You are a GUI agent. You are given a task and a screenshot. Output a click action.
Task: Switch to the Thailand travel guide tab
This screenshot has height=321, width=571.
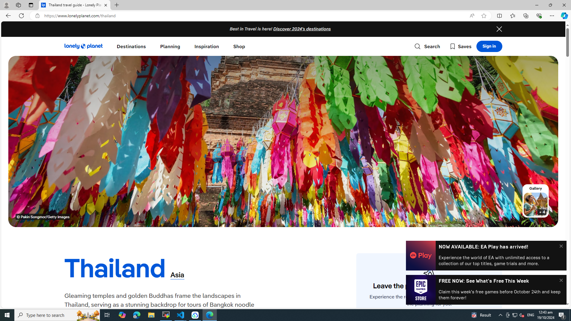click(x=74, y=5)
